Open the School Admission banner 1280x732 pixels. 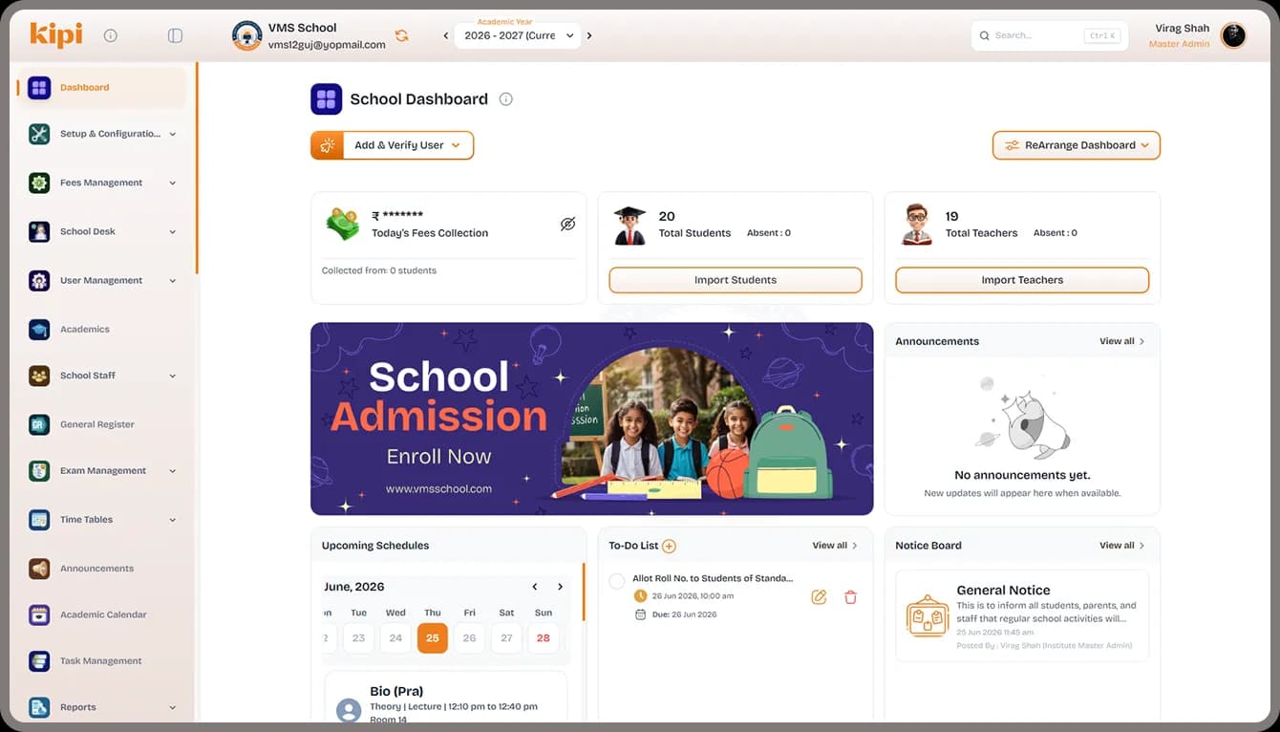[591, 419]
